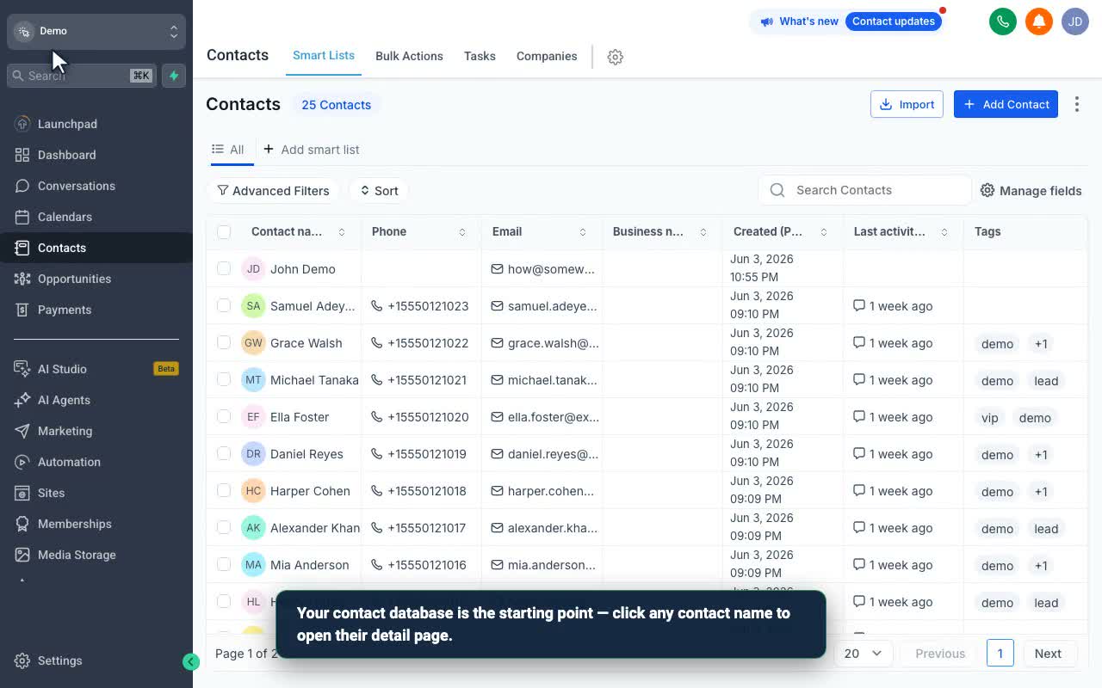Viewport: 1102px width, 688px height.
Task: Click email icon for Grace Walsh
Action: (x=497, y=343)
